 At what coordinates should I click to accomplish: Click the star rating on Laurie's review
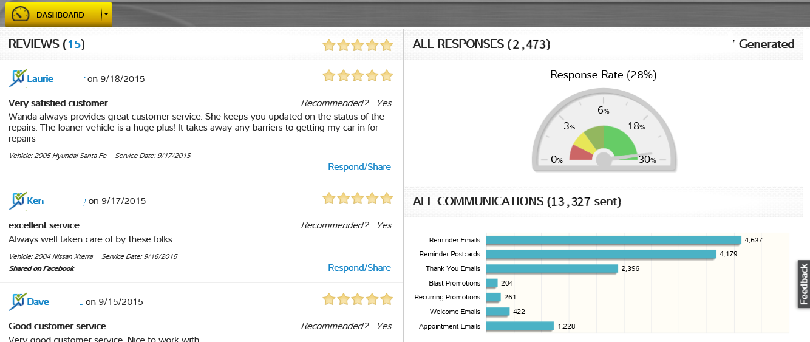[358, 76]
